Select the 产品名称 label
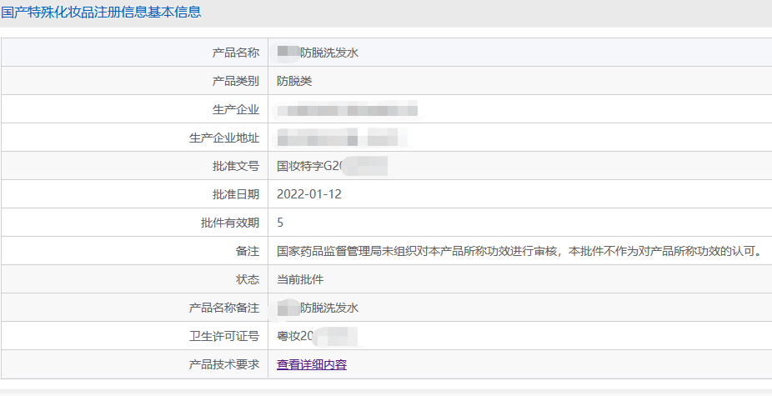 235,53
